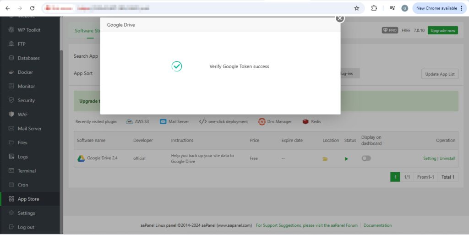Open Google Drive plugin Setting
Image resolution: width=469 pixels, height=235 pixels.
[429, 158]
